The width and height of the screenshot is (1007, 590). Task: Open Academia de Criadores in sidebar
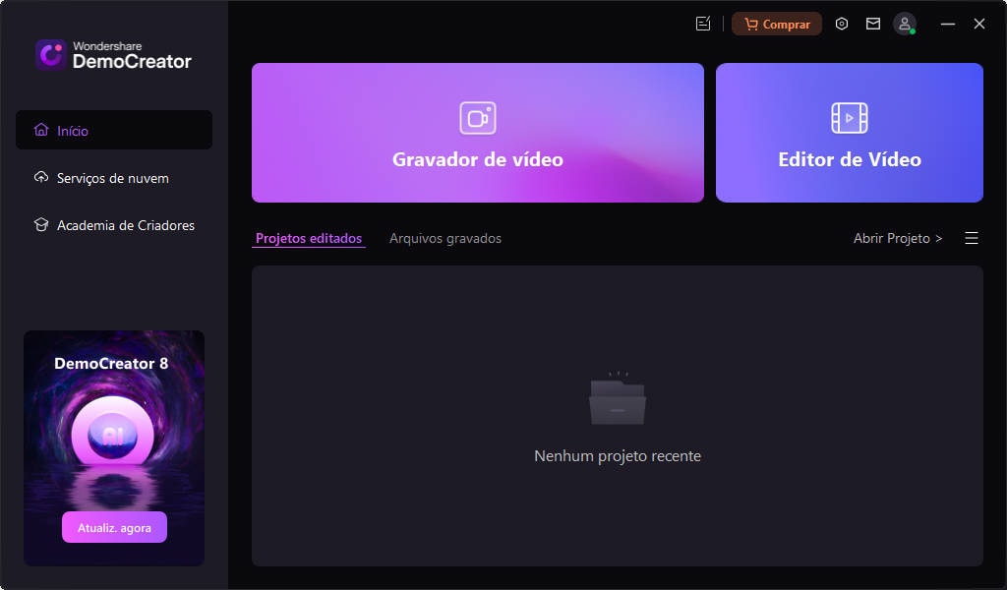tap(114, 225)
